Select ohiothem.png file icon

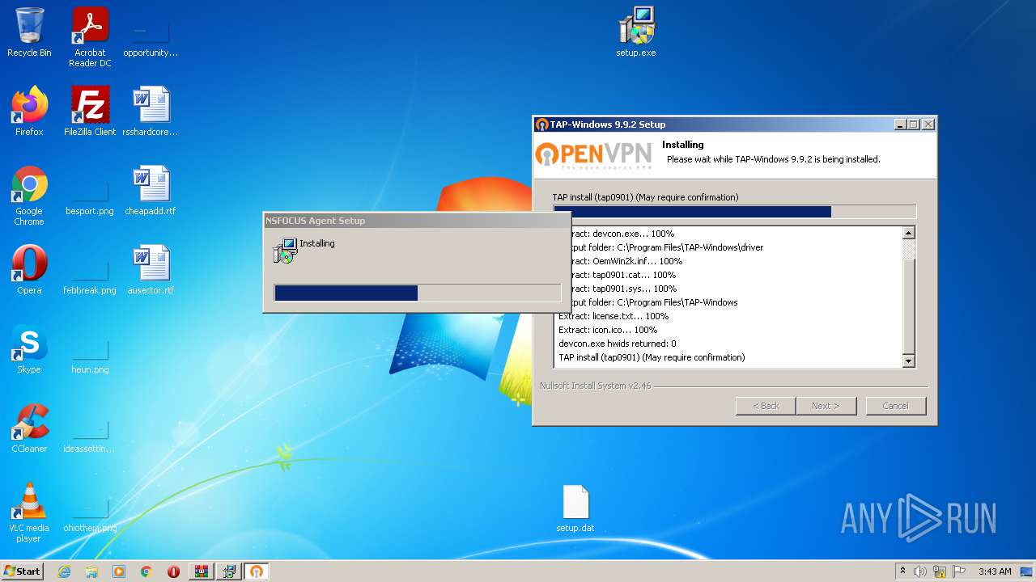click(90, 512)
